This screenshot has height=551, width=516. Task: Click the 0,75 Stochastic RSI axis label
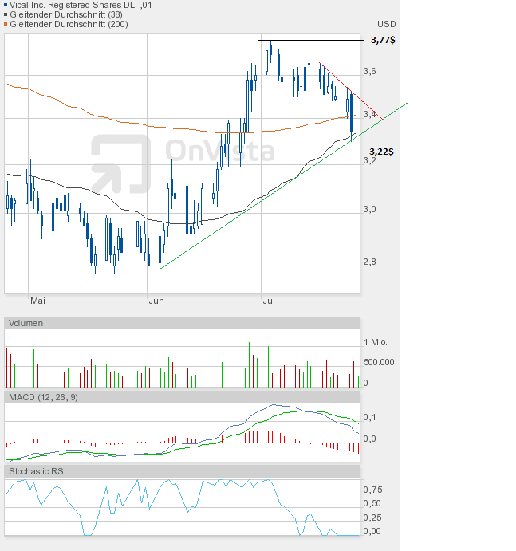point(372,490)
